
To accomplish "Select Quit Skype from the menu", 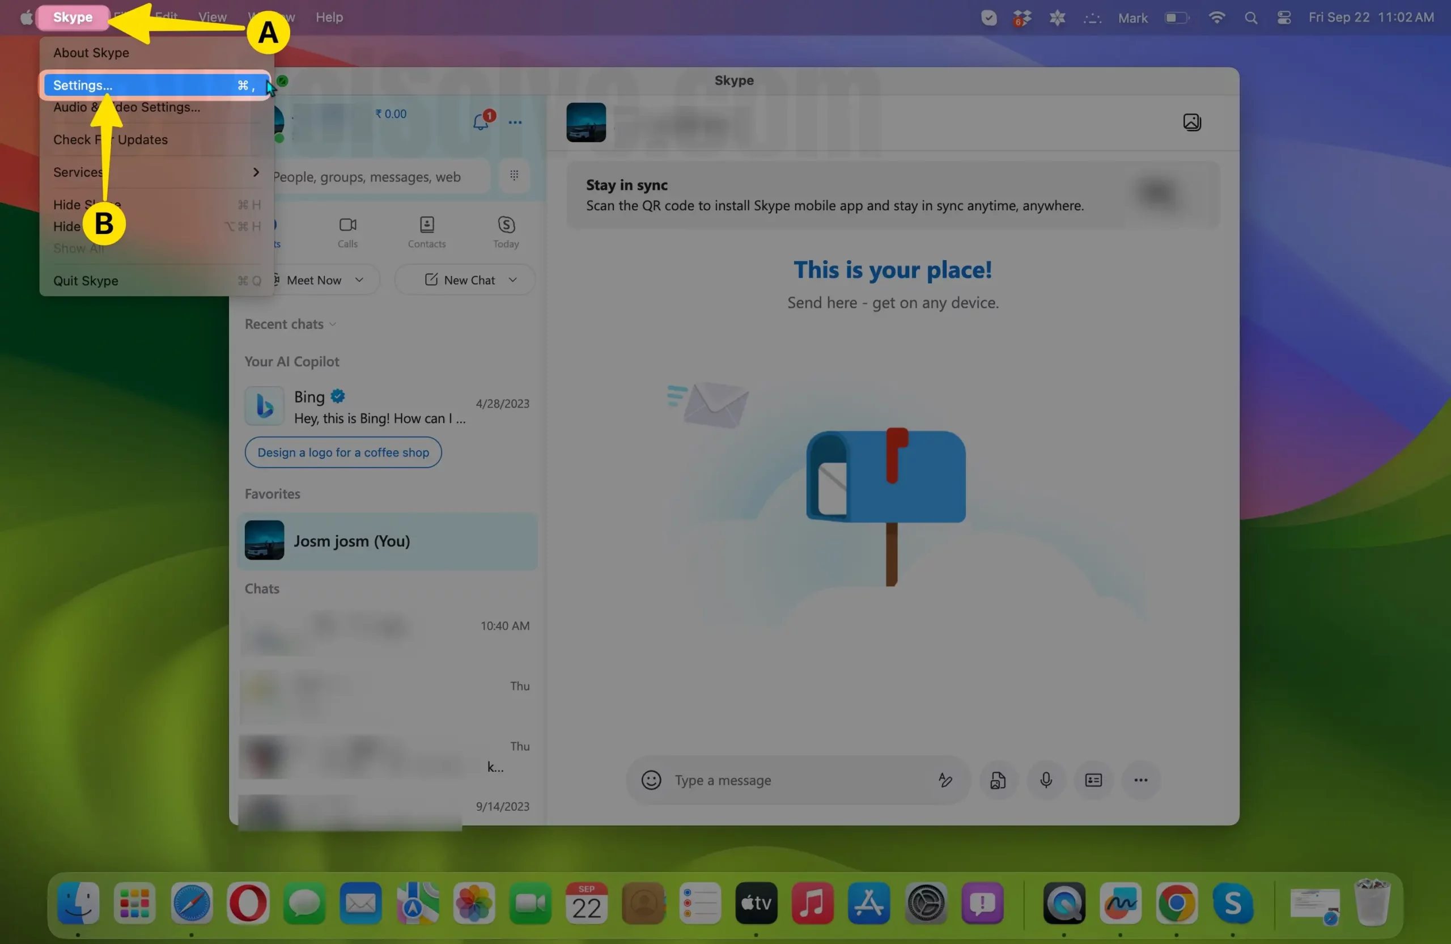I will 156,281.
